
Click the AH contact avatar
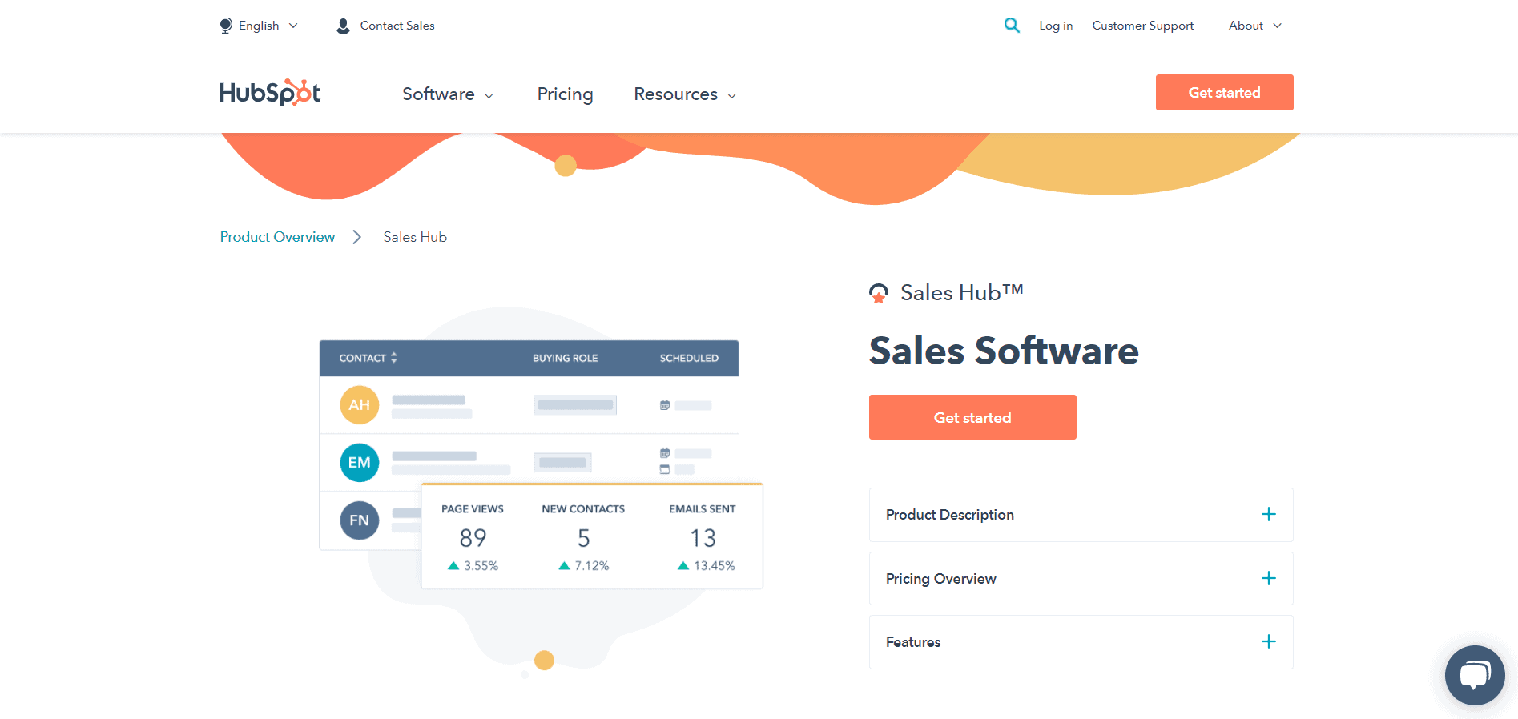coord(360,405)
